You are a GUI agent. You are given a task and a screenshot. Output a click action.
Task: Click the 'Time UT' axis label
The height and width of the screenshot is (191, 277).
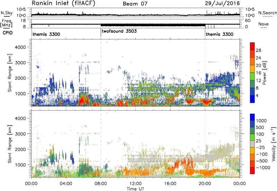click(x=135, y=189)
